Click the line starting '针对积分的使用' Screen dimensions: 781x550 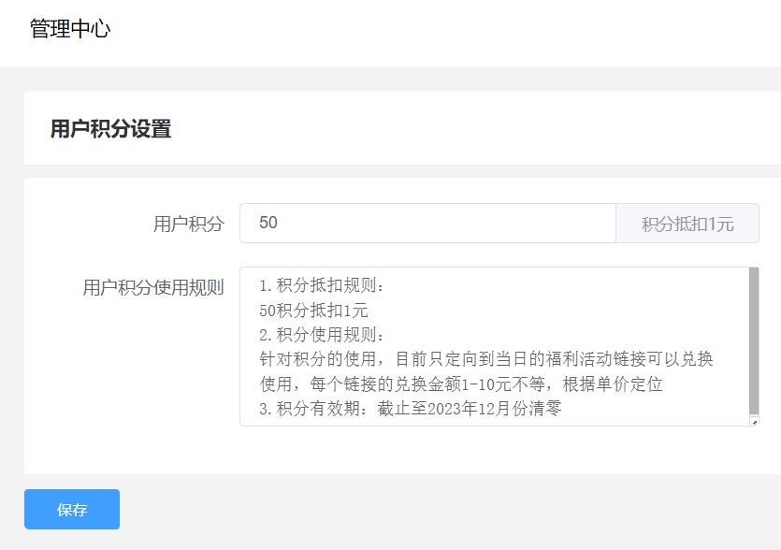[x=486, y=359]
